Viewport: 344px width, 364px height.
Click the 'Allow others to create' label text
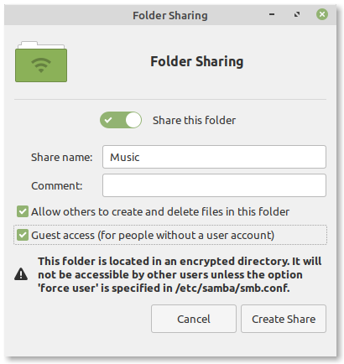pyautogui.click(x=160, y=212)
